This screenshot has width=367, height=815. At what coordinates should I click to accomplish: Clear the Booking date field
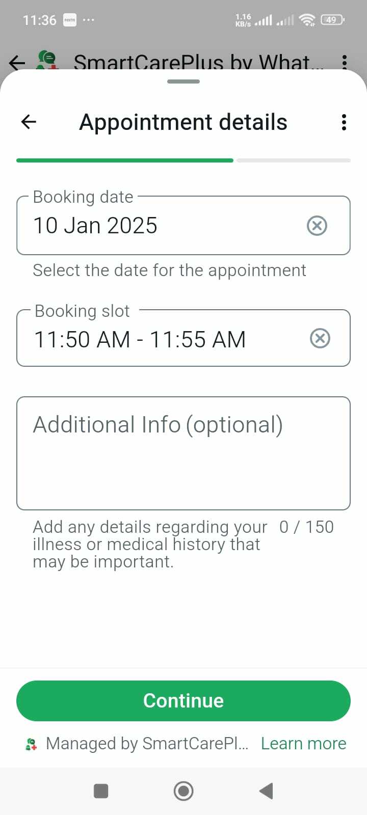(317, 225)
